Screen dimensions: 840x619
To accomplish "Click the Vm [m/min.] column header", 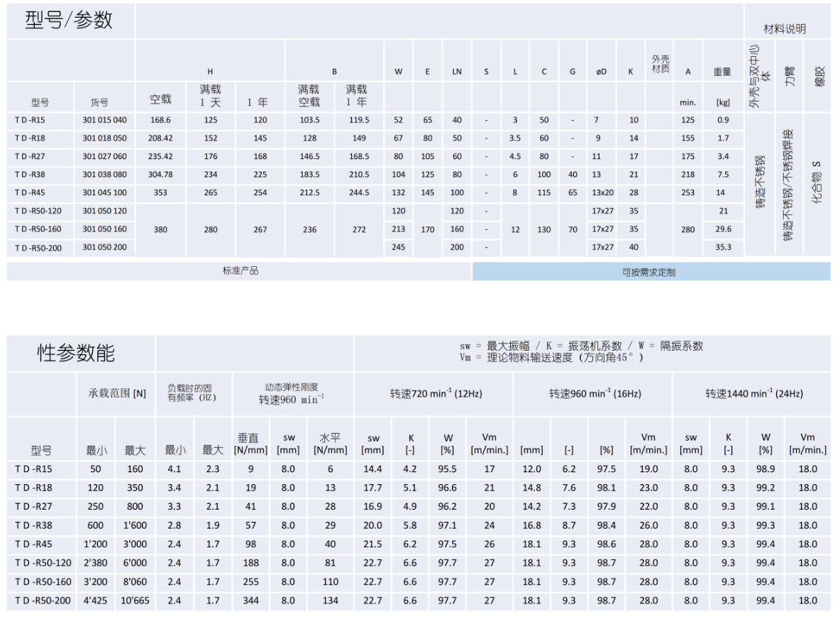I will tap(489, 443).
